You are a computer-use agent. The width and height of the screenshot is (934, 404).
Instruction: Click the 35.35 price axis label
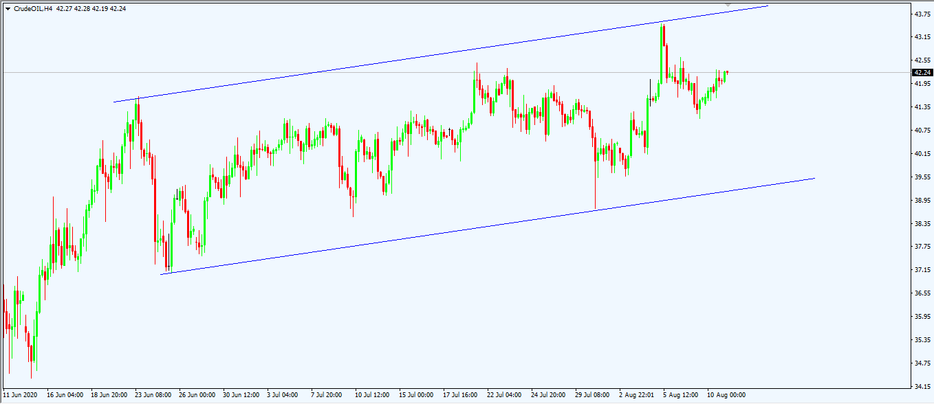point(922,340)
